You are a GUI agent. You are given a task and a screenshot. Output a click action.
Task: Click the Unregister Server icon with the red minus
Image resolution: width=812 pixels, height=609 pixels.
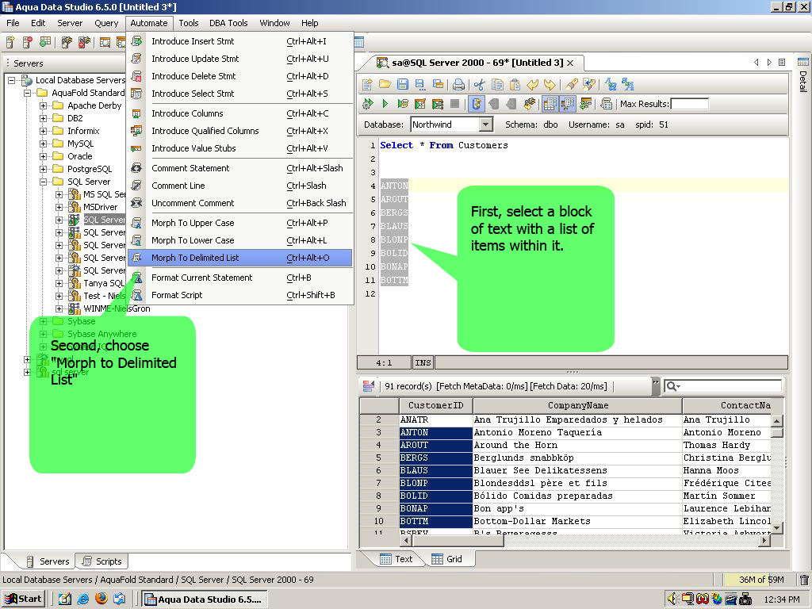(x=28, y=42)
